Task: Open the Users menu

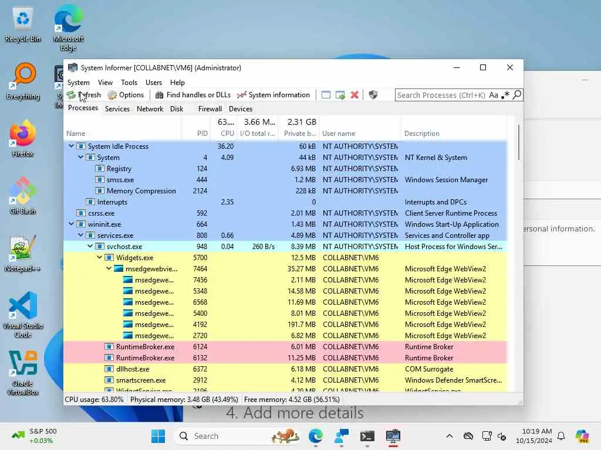Action: click(154, 82)
